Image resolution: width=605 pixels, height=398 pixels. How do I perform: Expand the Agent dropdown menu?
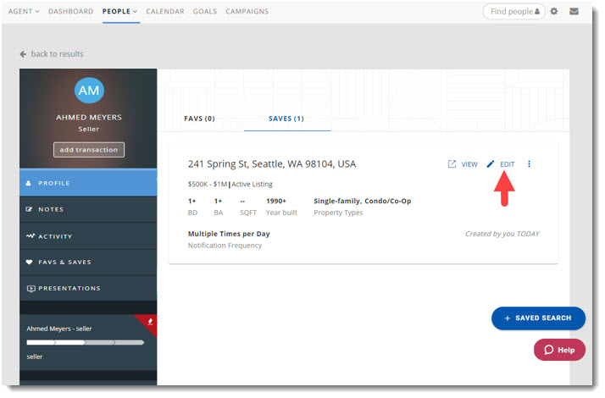[x=24, y=12]
